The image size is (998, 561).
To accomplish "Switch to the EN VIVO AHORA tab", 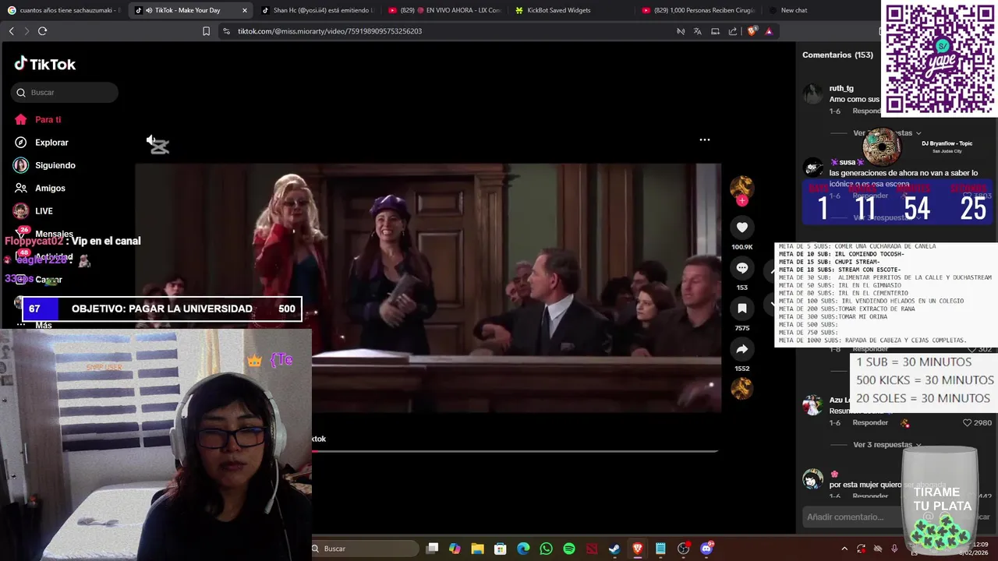I will [x=444, y=10].
